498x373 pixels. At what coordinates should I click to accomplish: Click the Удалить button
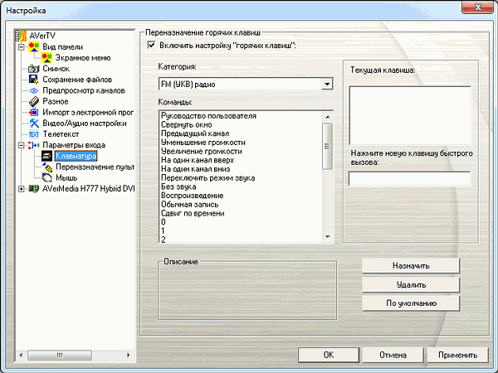pyautogui.click(x=411, y=284)
